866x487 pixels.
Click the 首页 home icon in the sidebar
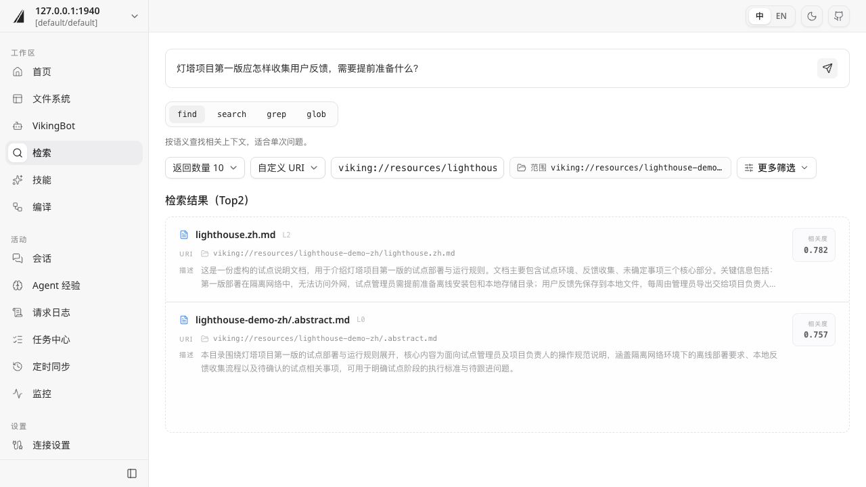click(18, 72)
